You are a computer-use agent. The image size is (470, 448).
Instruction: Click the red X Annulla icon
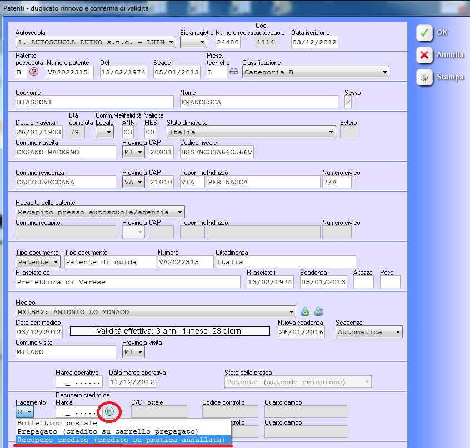pos(424,55)
